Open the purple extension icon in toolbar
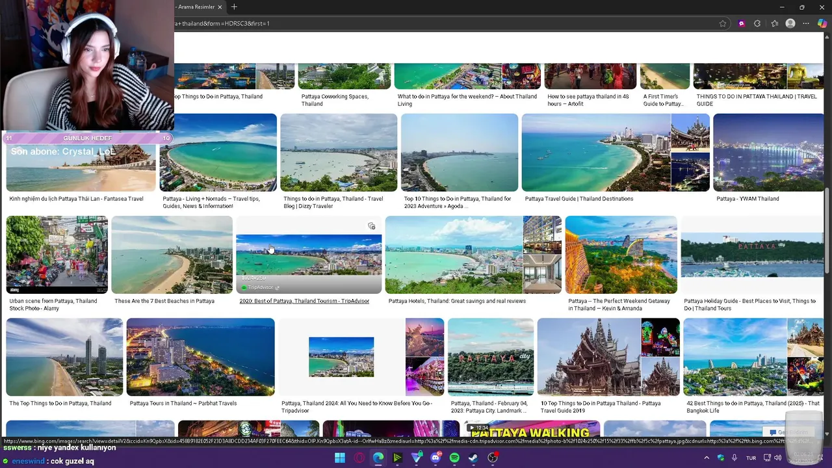 pyautogui.click(x=742, y=23)
